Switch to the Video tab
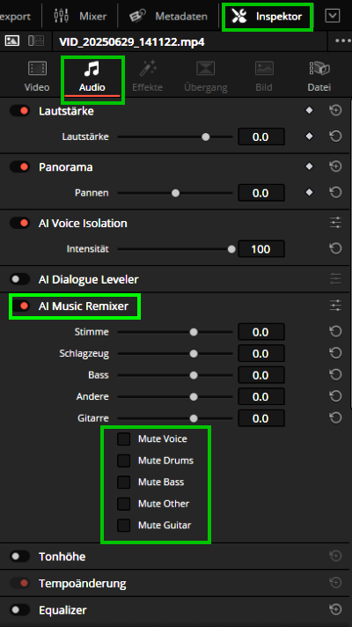 point(37,77)
